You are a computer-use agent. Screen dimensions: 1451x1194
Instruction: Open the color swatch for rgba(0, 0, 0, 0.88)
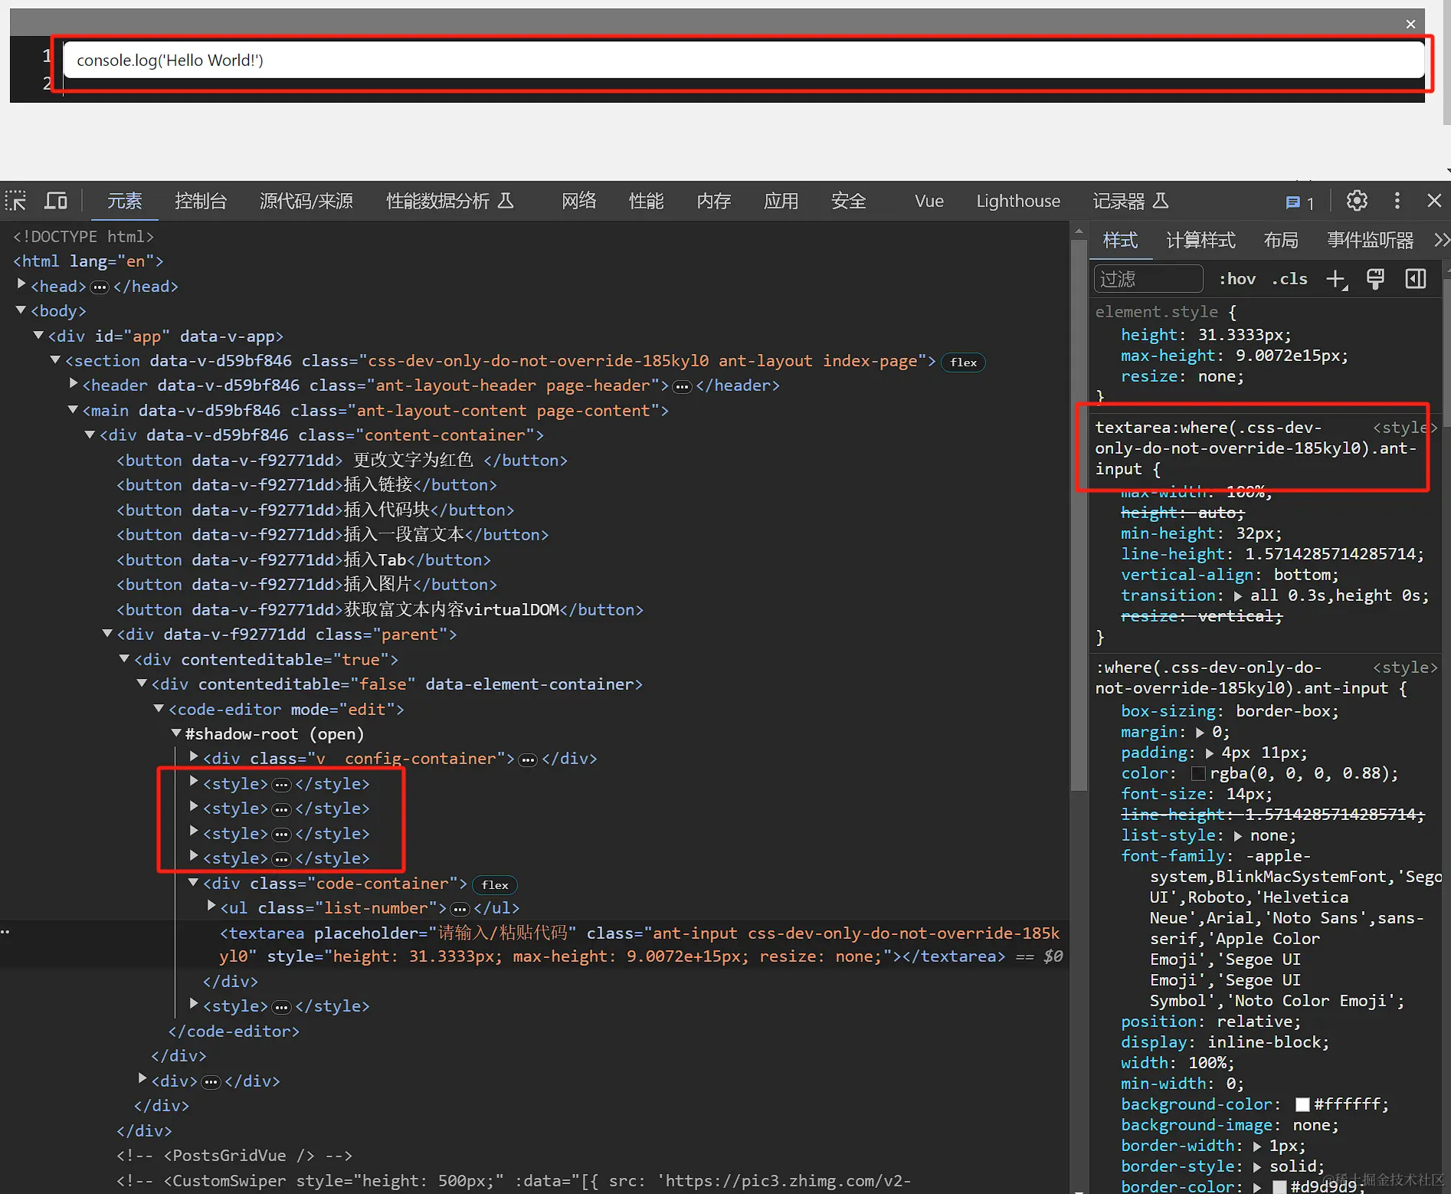pos(1199,773)
